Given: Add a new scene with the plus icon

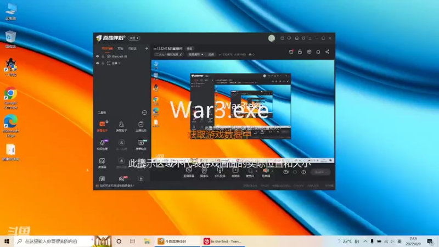Looking at the screenshot, I should pyautogui.click(x=147, y=48).
